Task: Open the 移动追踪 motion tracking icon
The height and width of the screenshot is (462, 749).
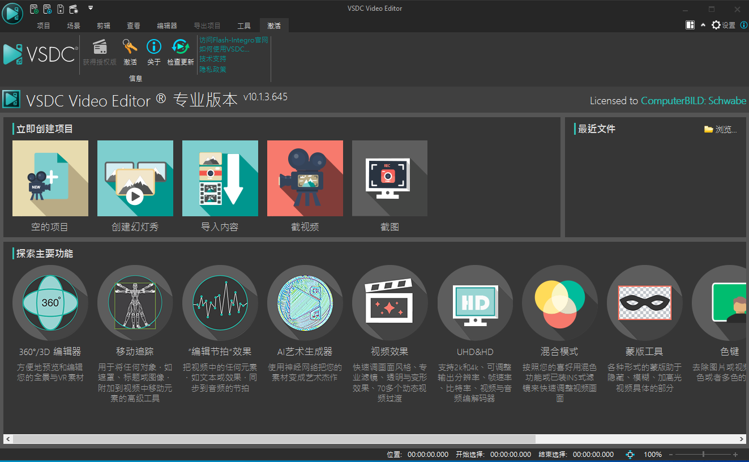Action: coord(135,303)
